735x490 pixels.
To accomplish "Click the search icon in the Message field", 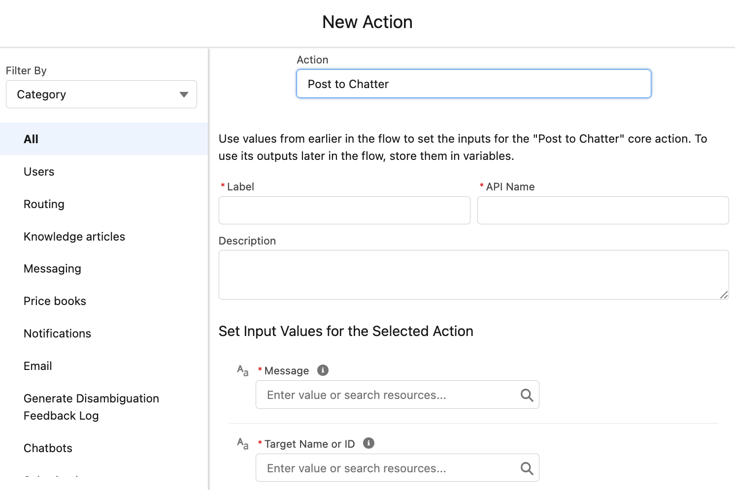I will (526, 395).
